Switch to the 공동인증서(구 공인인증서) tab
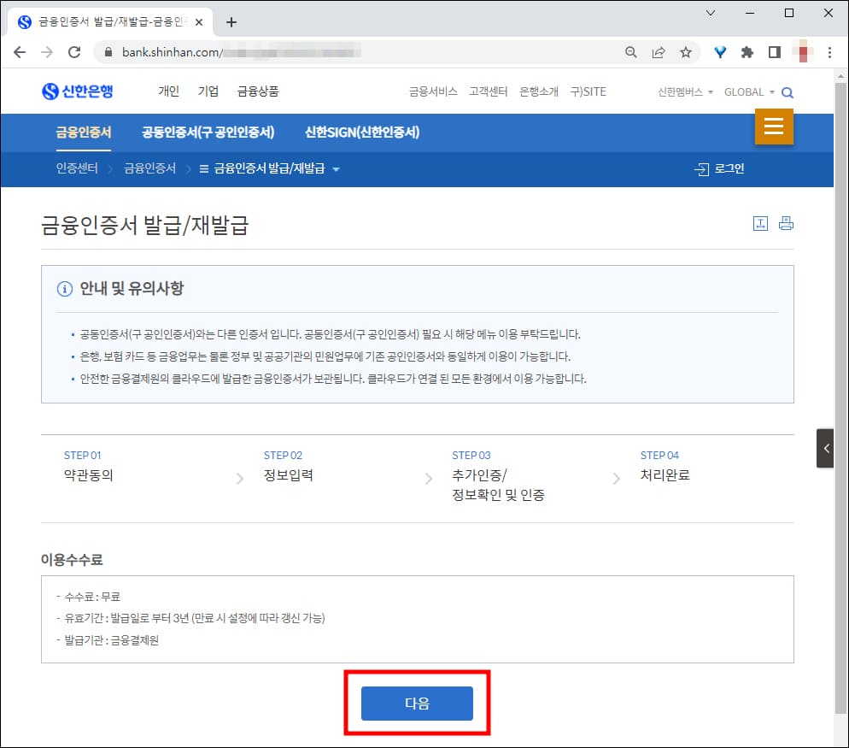 tap(208, 133)
